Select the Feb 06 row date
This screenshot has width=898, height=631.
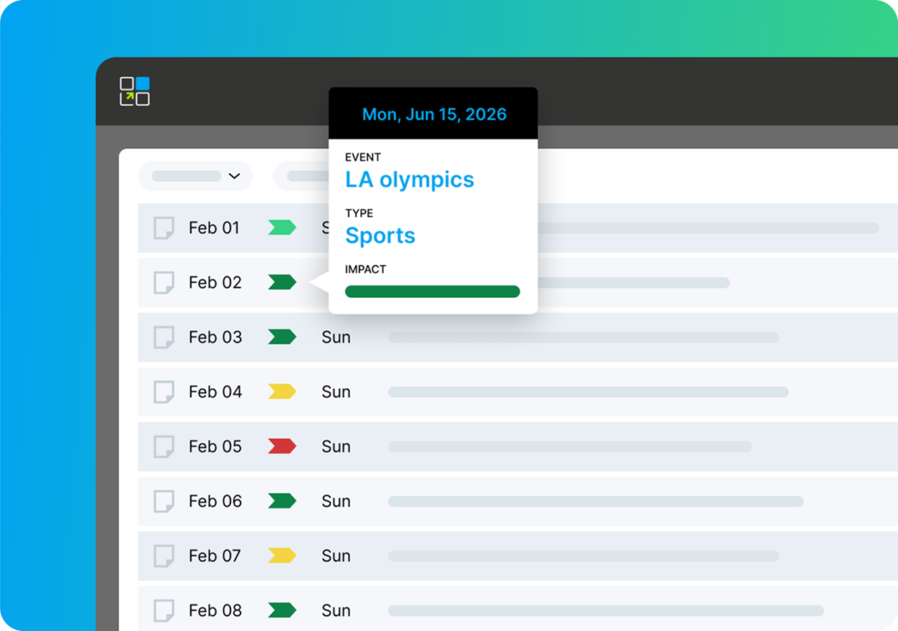click(215, 501)
